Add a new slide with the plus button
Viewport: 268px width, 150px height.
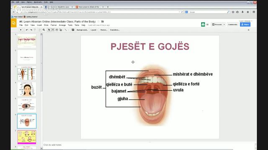(21, 30)
